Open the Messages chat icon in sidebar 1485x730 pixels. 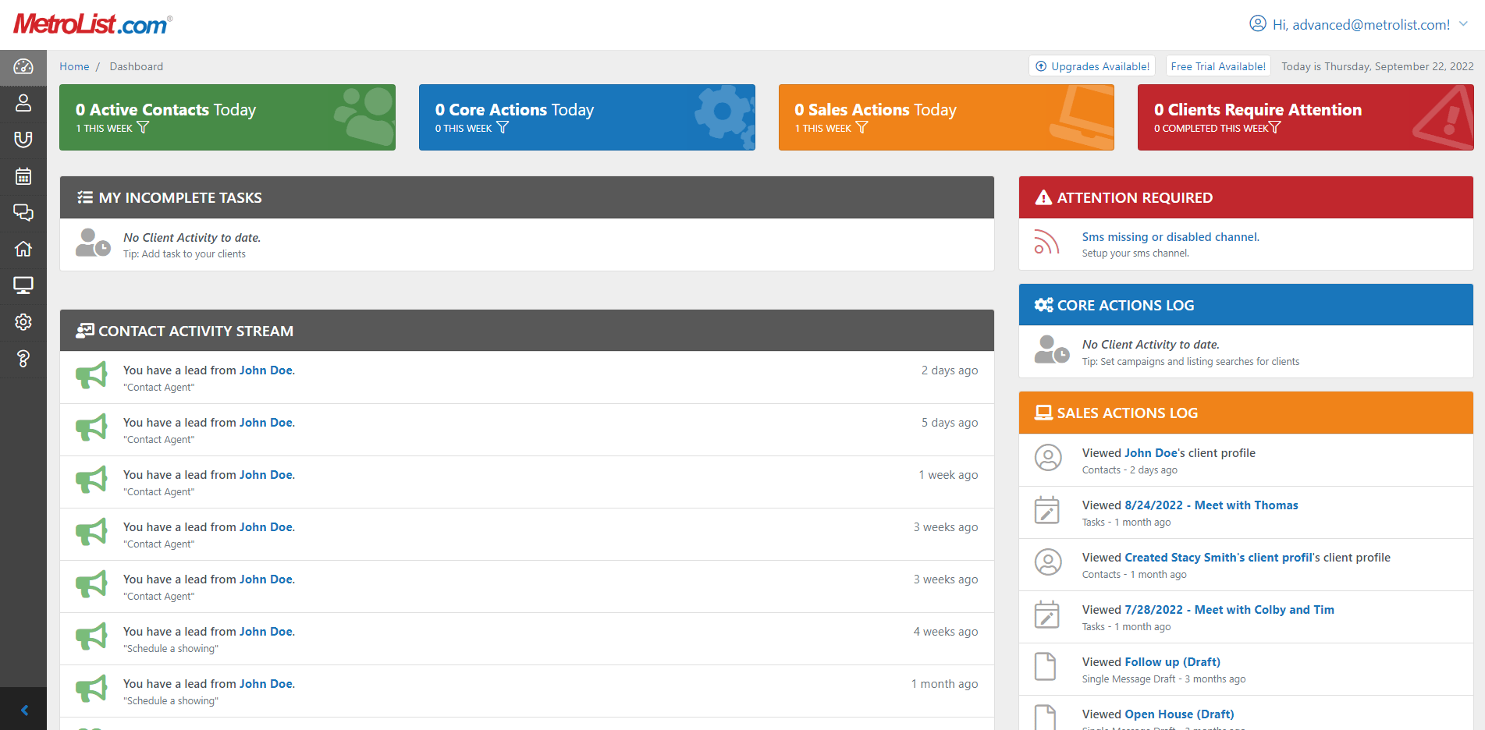[x=23, y=213]
